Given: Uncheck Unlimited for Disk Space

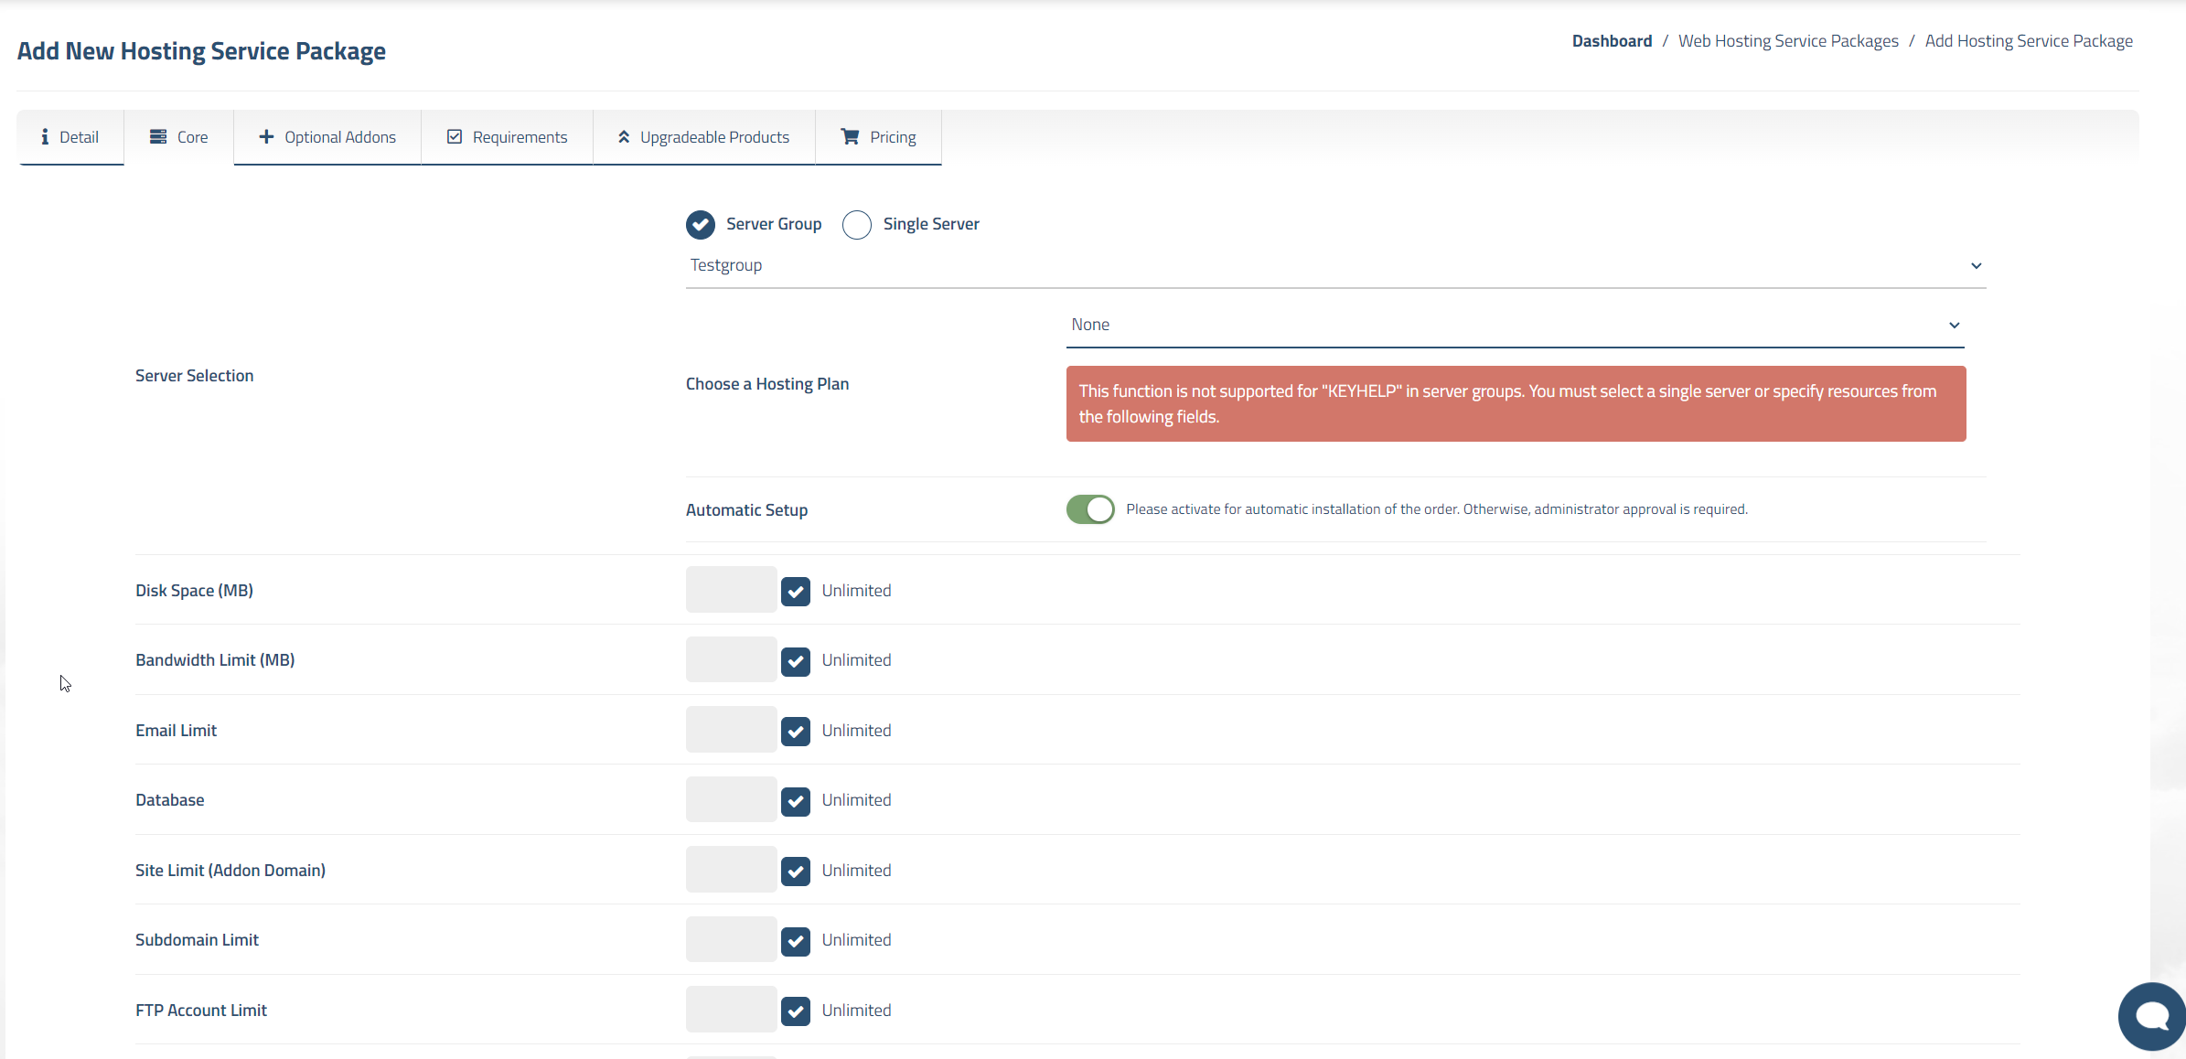Looking at the screenshot, I should tap(796, 592).
